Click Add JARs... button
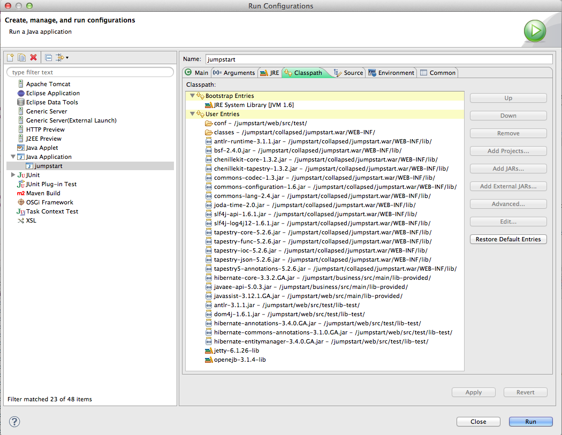 [508, 169]
